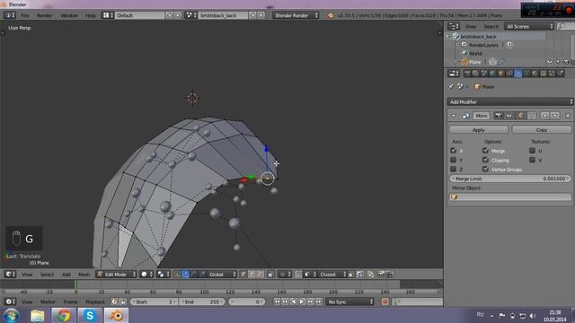
Task: Click the Apply modifier button
Action: click(x=479, y=129)
